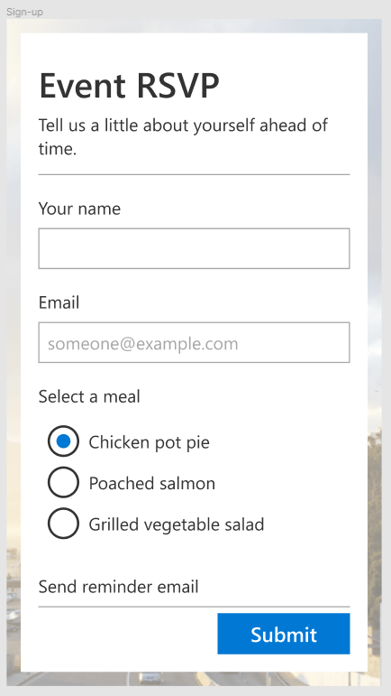
Task: Select the "Sign-up" frame title
Action: click(x=25, y=12)
